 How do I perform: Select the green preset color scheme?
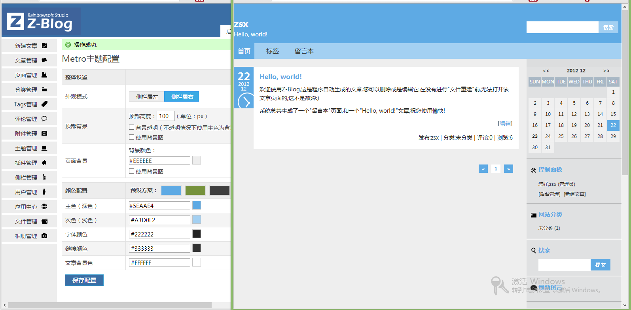pyautogui.click(x=195, y=190)
